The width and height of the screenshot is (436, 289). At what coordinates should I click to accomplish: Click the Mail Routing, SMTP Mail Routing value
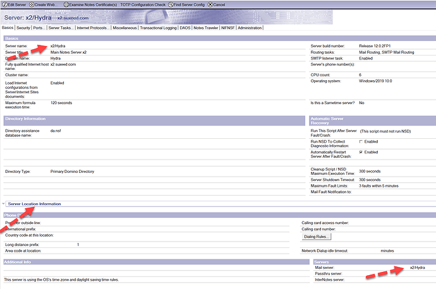pyautogui.click(x=387, y=52)
